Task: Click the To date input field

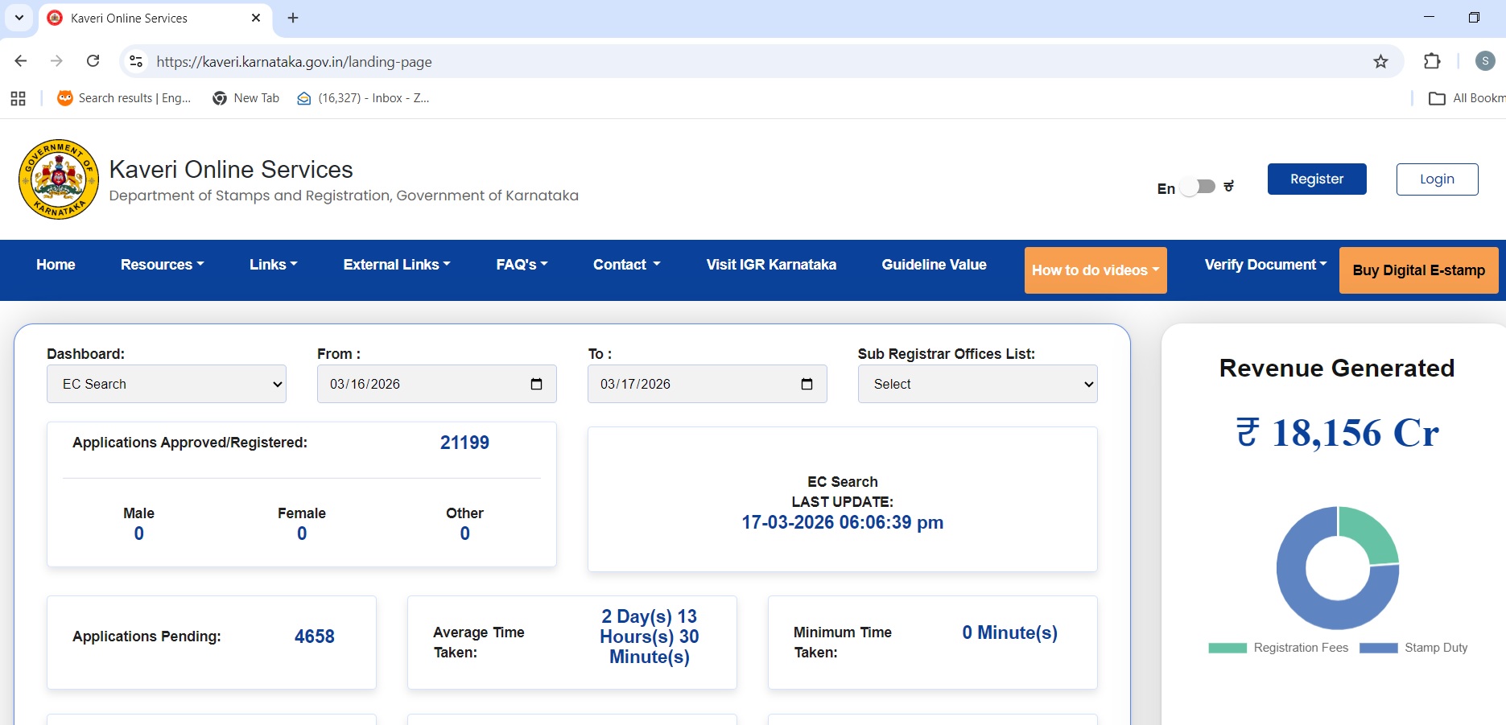Action: [708, 384]
